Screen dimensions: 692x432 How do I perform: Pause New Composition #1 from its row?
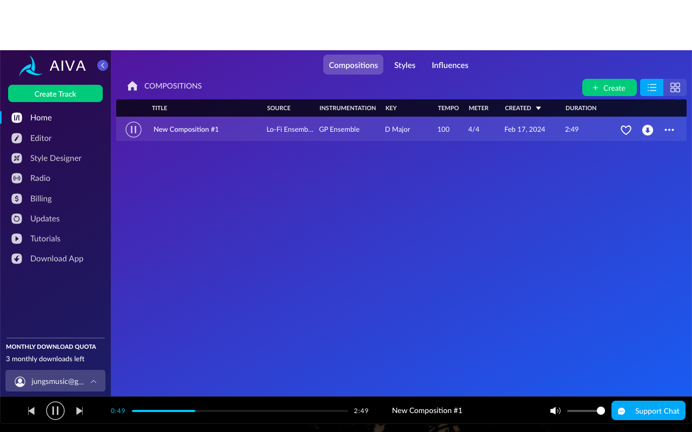pos(134,130)
